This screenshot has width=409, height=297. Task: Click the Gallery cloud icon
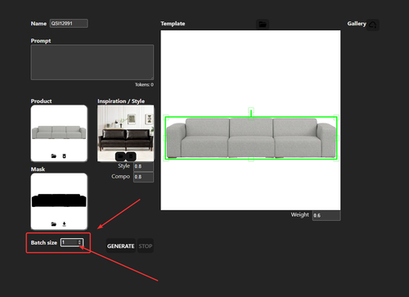[373, 25]
